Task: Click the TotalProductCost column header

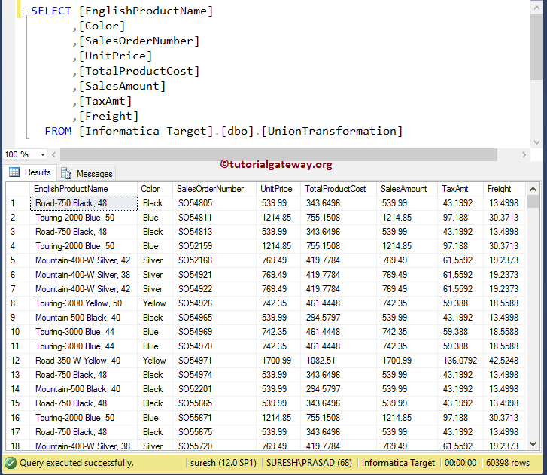Action: click(336, 189)
